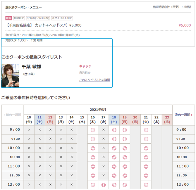Viewport: 196px width, 190px height.
Task: Click the 新規 coupon tag
Action: [9, 18]
